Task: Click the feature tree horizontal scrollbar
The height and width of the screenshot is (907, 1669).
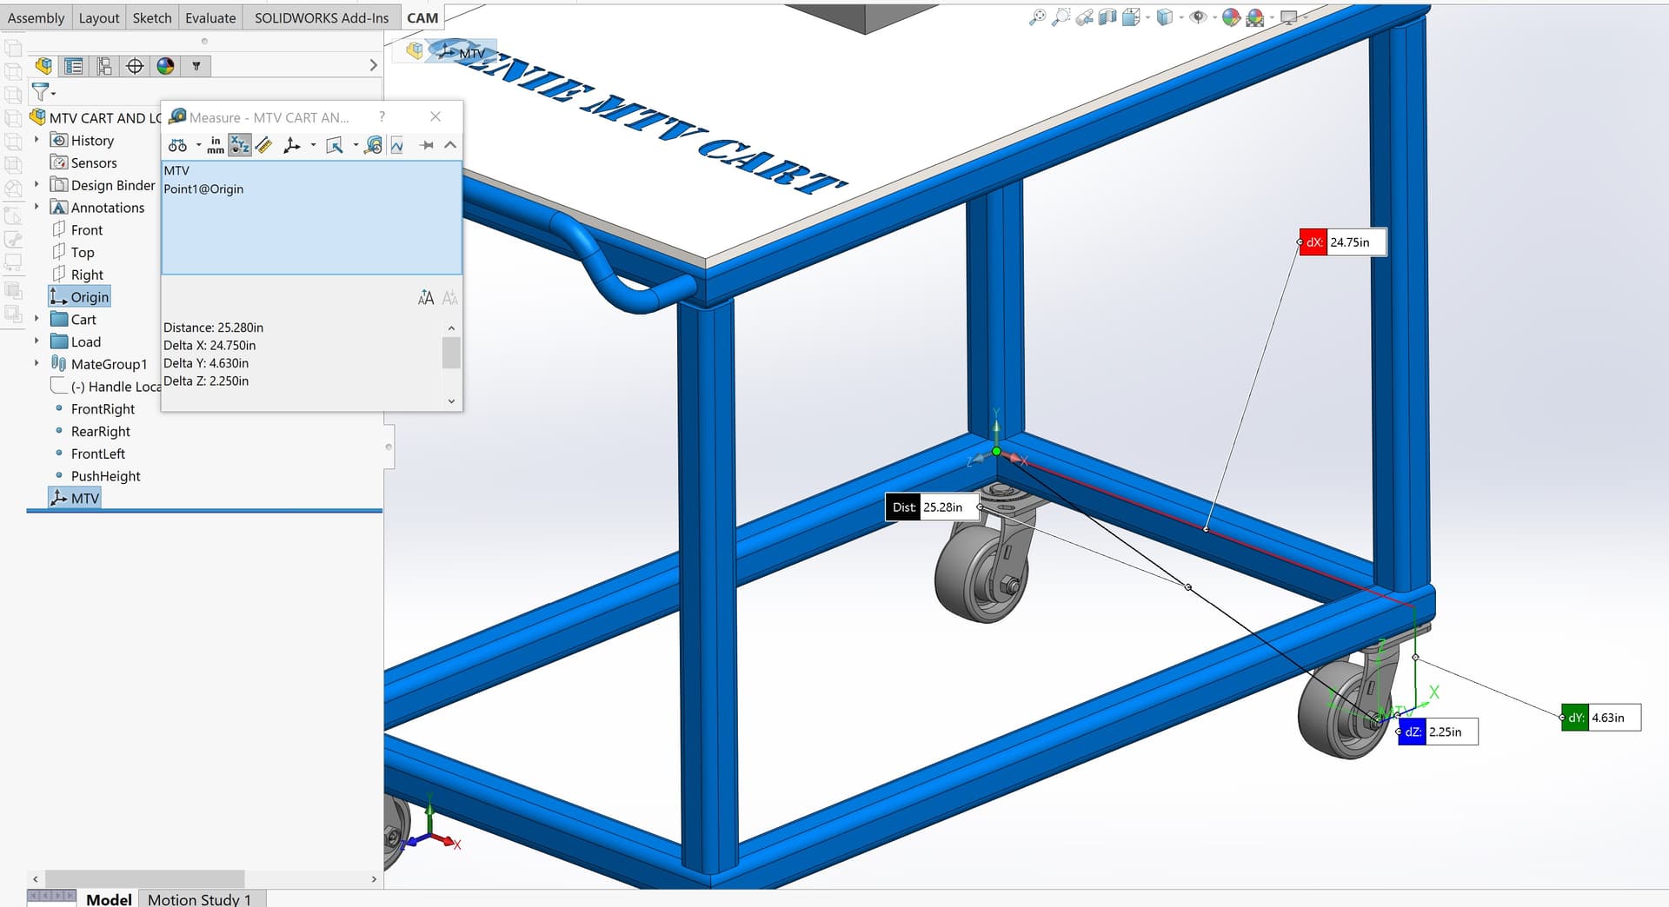Action: tap(144, 878)
